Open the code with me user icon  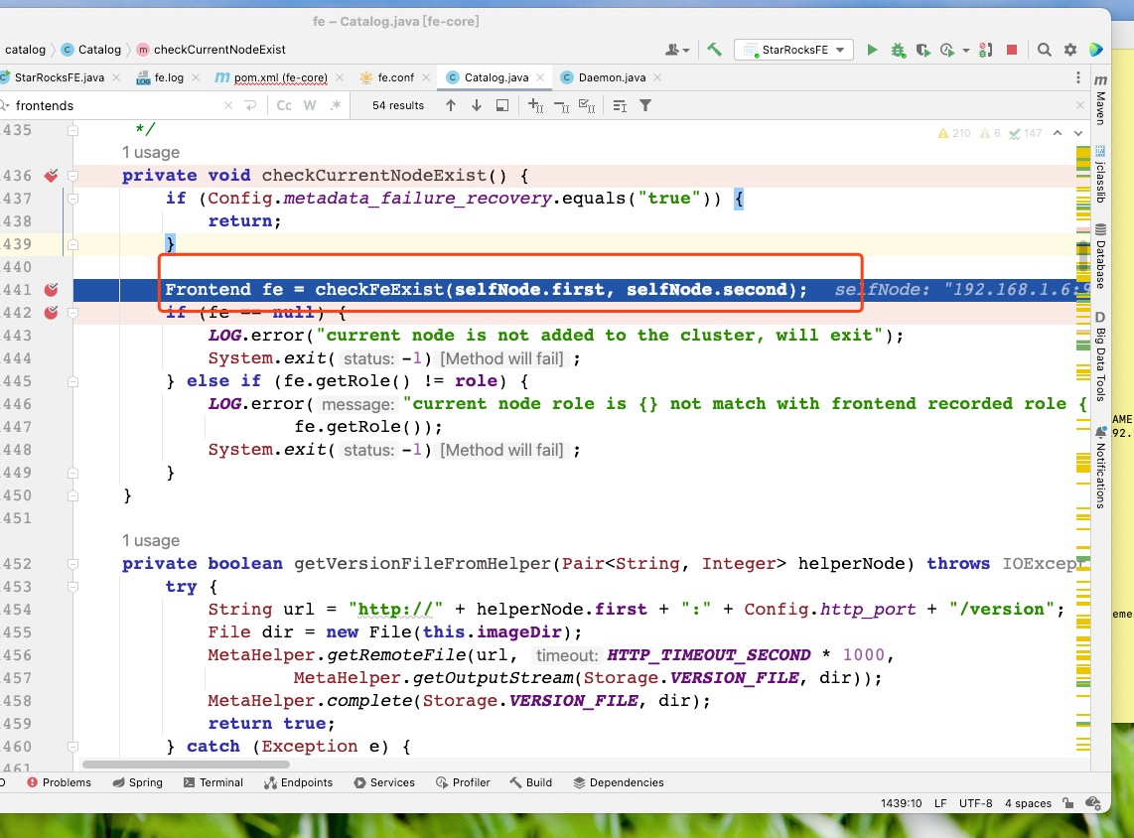677,50
